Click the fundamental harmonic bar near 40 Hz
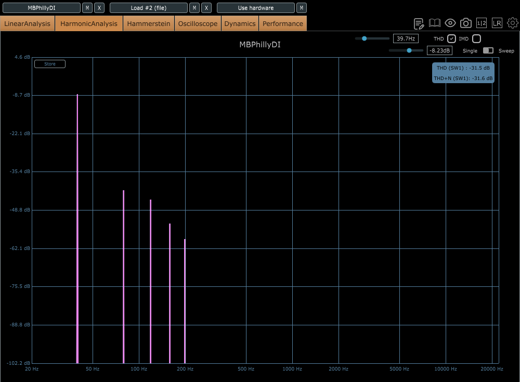 coord(77,229)
